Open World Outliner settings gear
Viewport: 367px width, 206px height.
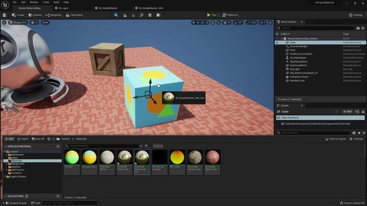(x=363, y=28)
